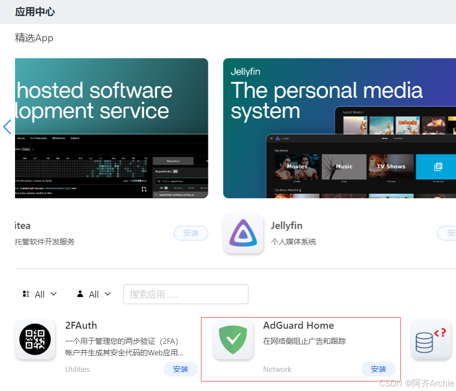Open the Gitea featured banner image

(x=111, y=128)
